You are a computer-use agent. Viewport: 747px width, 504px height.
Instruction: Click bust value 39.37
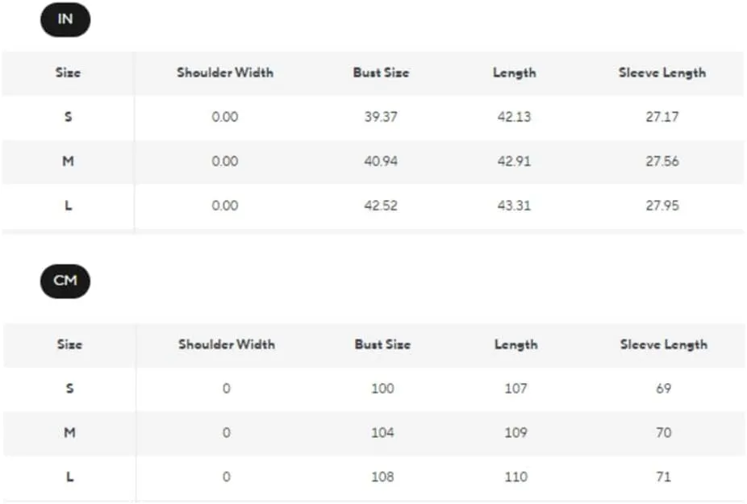pos(381,117)
